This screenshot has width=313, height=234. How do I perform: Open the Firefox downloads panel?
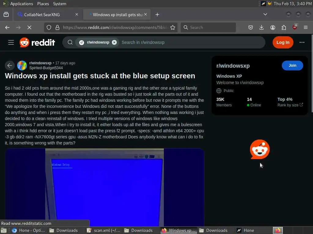(x=262, y=27)
